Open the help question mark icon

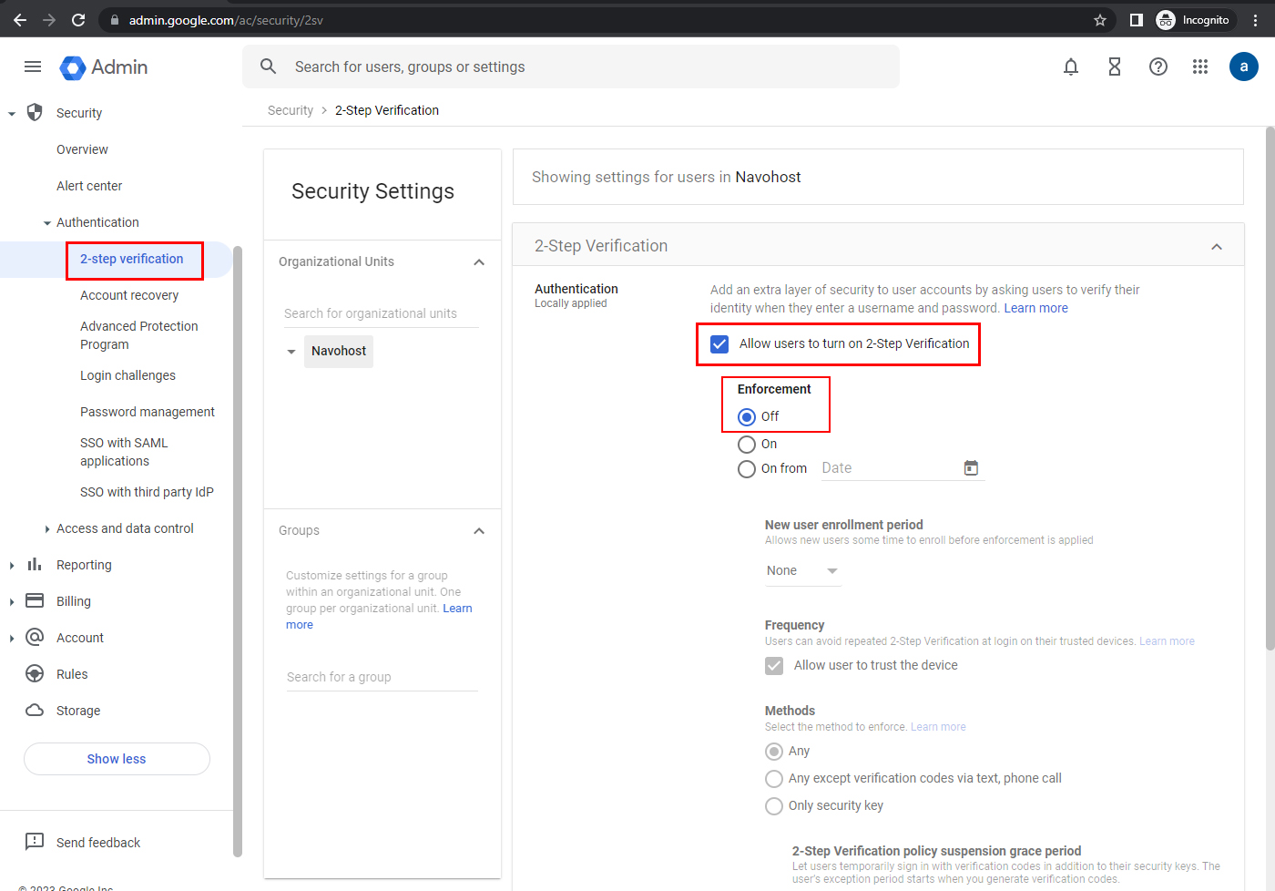(x=1158, y=67)
